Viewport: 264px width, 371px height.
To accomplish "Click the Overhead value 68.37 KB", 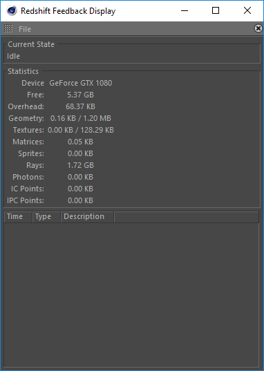I will coord(80,106).
